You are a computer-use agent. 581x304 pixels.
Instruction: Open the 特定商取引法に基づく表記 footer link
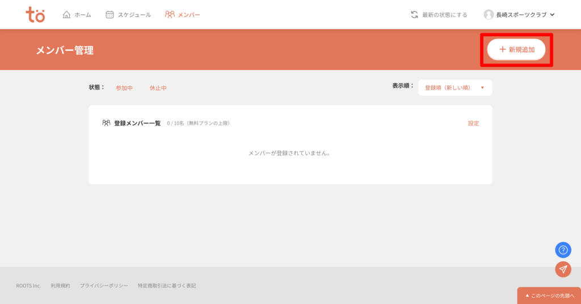coord(167,285)
